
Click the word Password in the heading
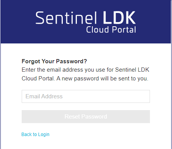point(72,61)
